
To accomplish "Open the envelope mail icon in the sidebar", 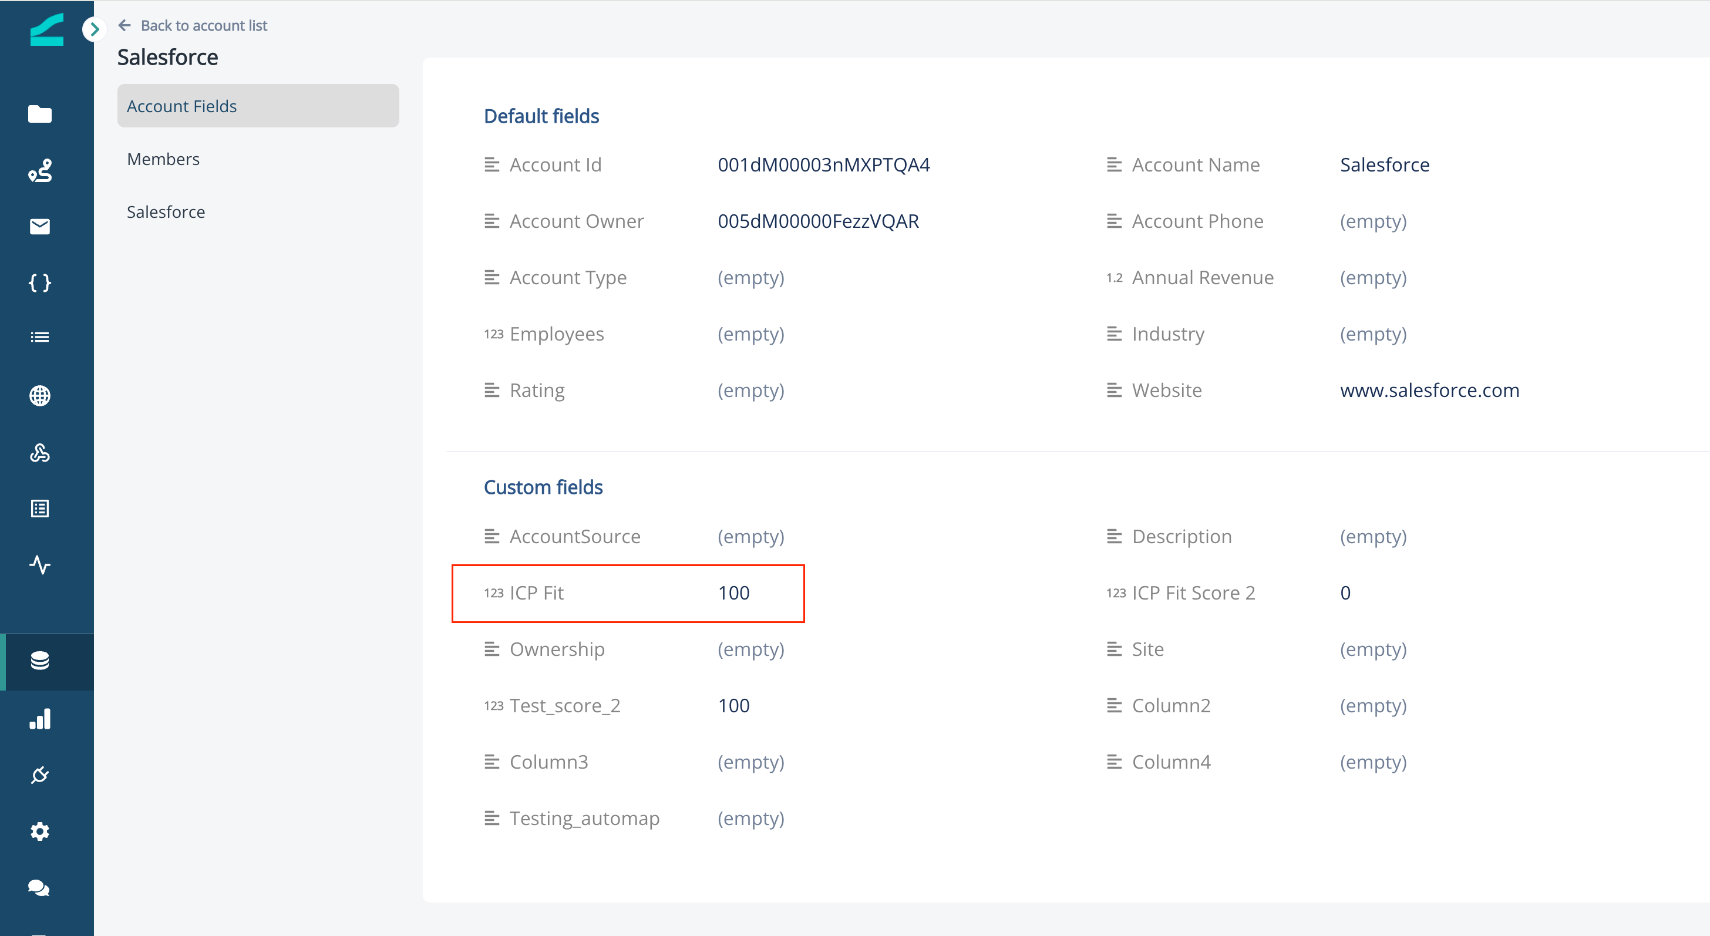I will pyautogui.click(x=40, y=227).
